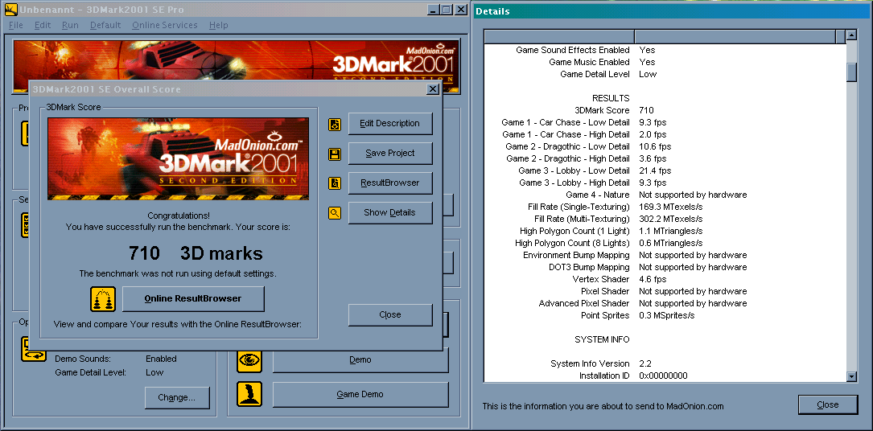Click the Save Project button
This screenshot has height=431, width=873.
click(389, 153)
